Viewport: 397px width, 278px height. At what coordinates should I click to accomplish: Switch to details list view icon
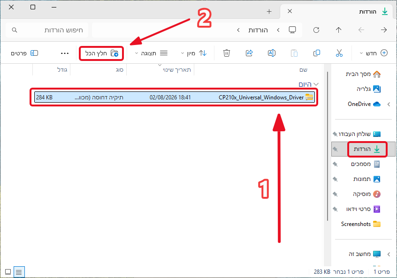tap(19, 272)
